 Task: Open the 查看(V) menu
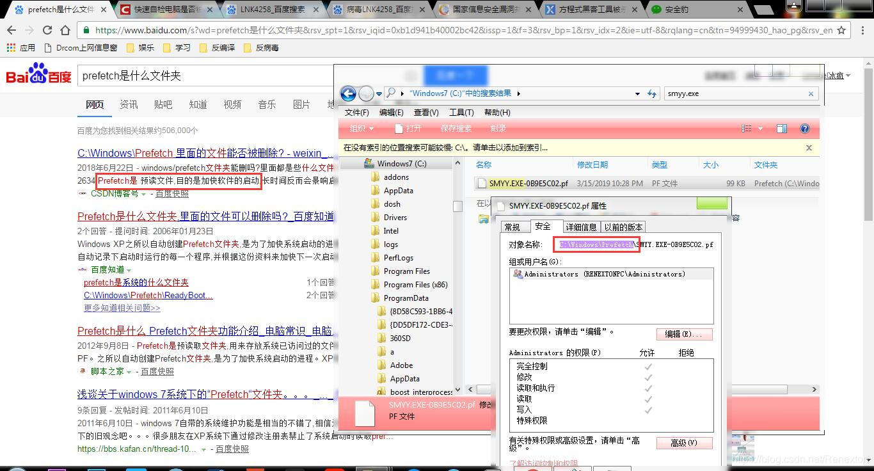point(426,112)
